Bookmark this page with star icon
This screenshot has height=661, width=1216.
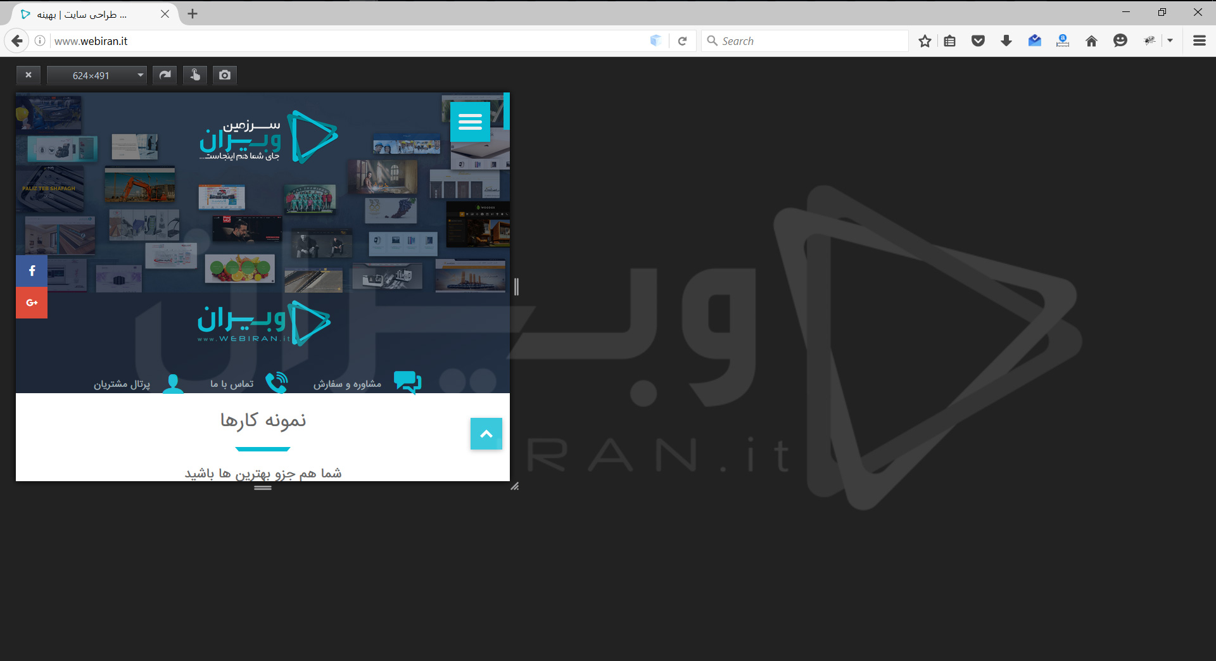(x=925, y=41)
